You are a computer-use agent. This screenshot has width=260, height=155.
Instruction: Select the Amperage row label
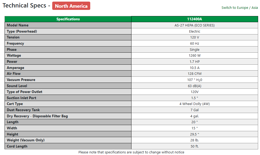(16, 68)
